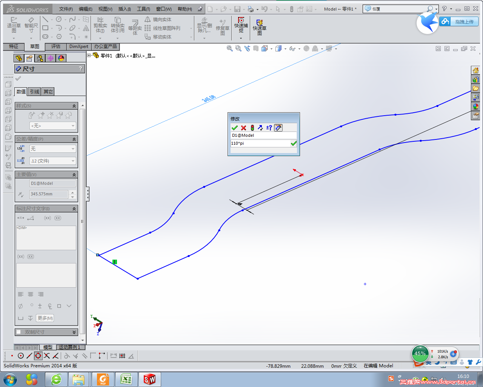
Task: Switch to the ConfigurationManager tab icon
Action: click(40, 58)
